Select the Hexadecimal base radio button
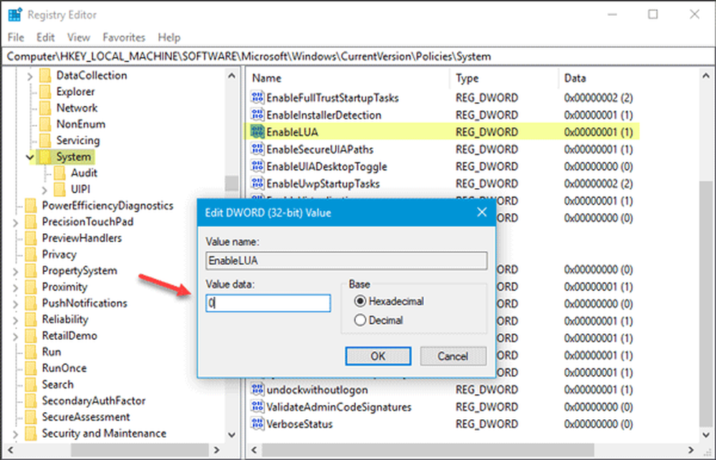This screenshot has width=716, height=460. [360, 301]
